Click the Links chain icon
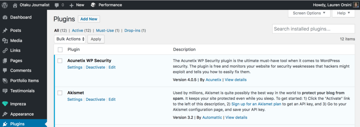 click(5, 51)
